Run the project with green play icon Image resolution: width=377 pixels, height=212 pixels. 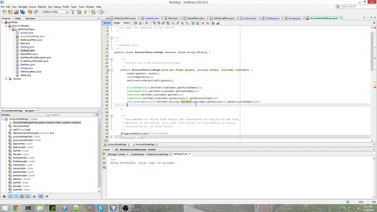click(x=85, y=12)
